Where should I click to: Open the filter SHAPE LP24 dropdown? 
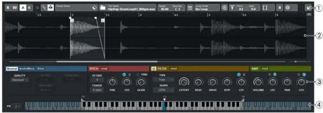point(164,90)
